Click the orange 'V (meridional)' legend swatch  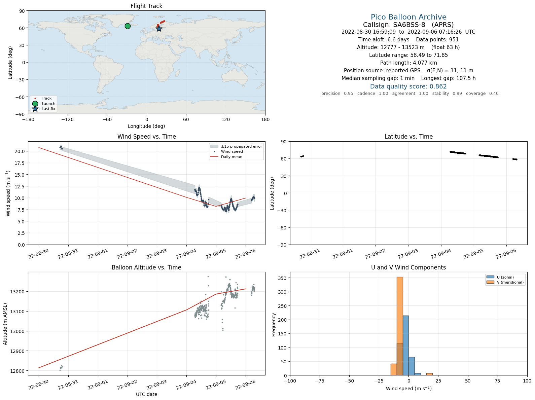point(490,282)
